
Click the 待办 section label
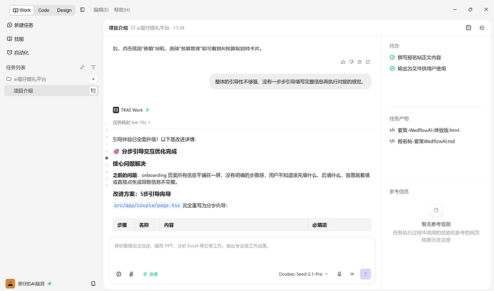click(394, 46)
